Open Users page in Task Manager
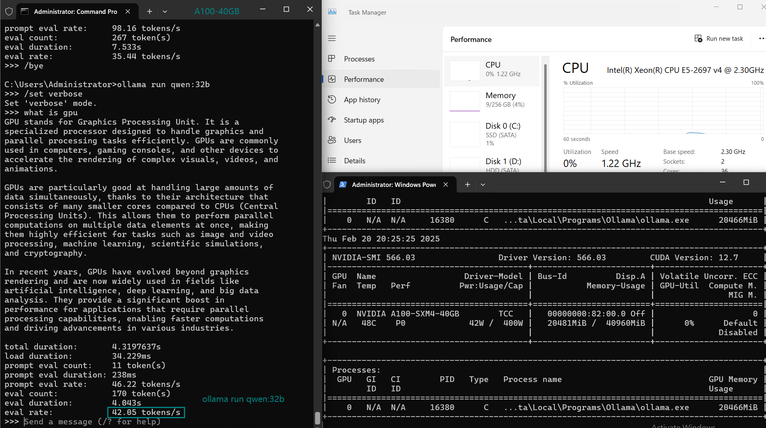This screenshot has width=766, height=428. (x=381, y=140)
